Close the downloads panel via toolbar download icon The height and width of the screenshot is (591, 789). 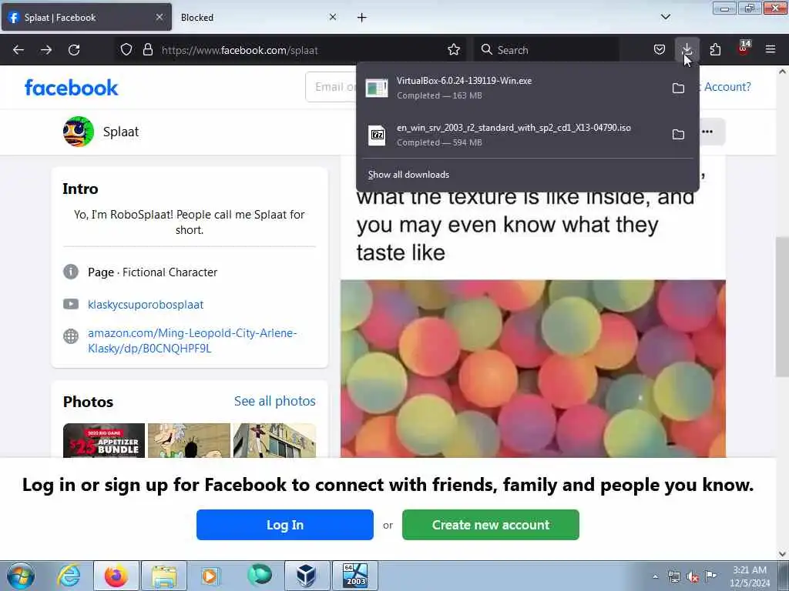(x=687, y=50)
